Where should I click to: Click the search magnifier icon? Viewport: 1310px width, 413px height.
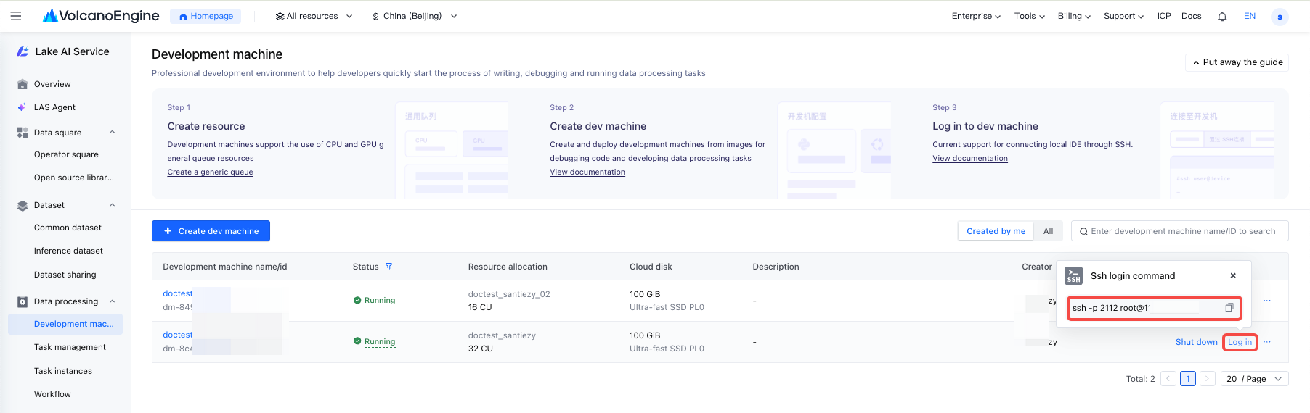click(1083, 231)
